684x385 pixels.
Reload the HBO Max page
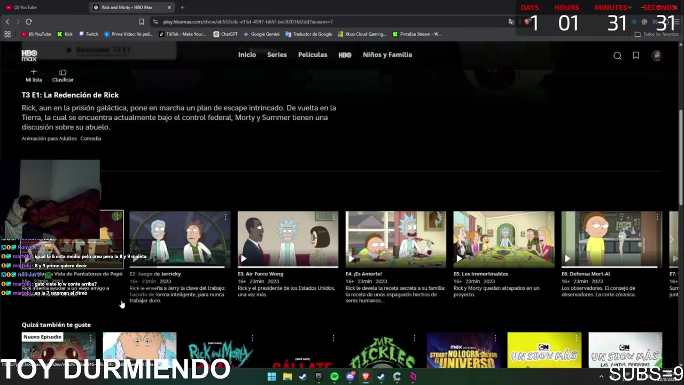coord(29,22)
